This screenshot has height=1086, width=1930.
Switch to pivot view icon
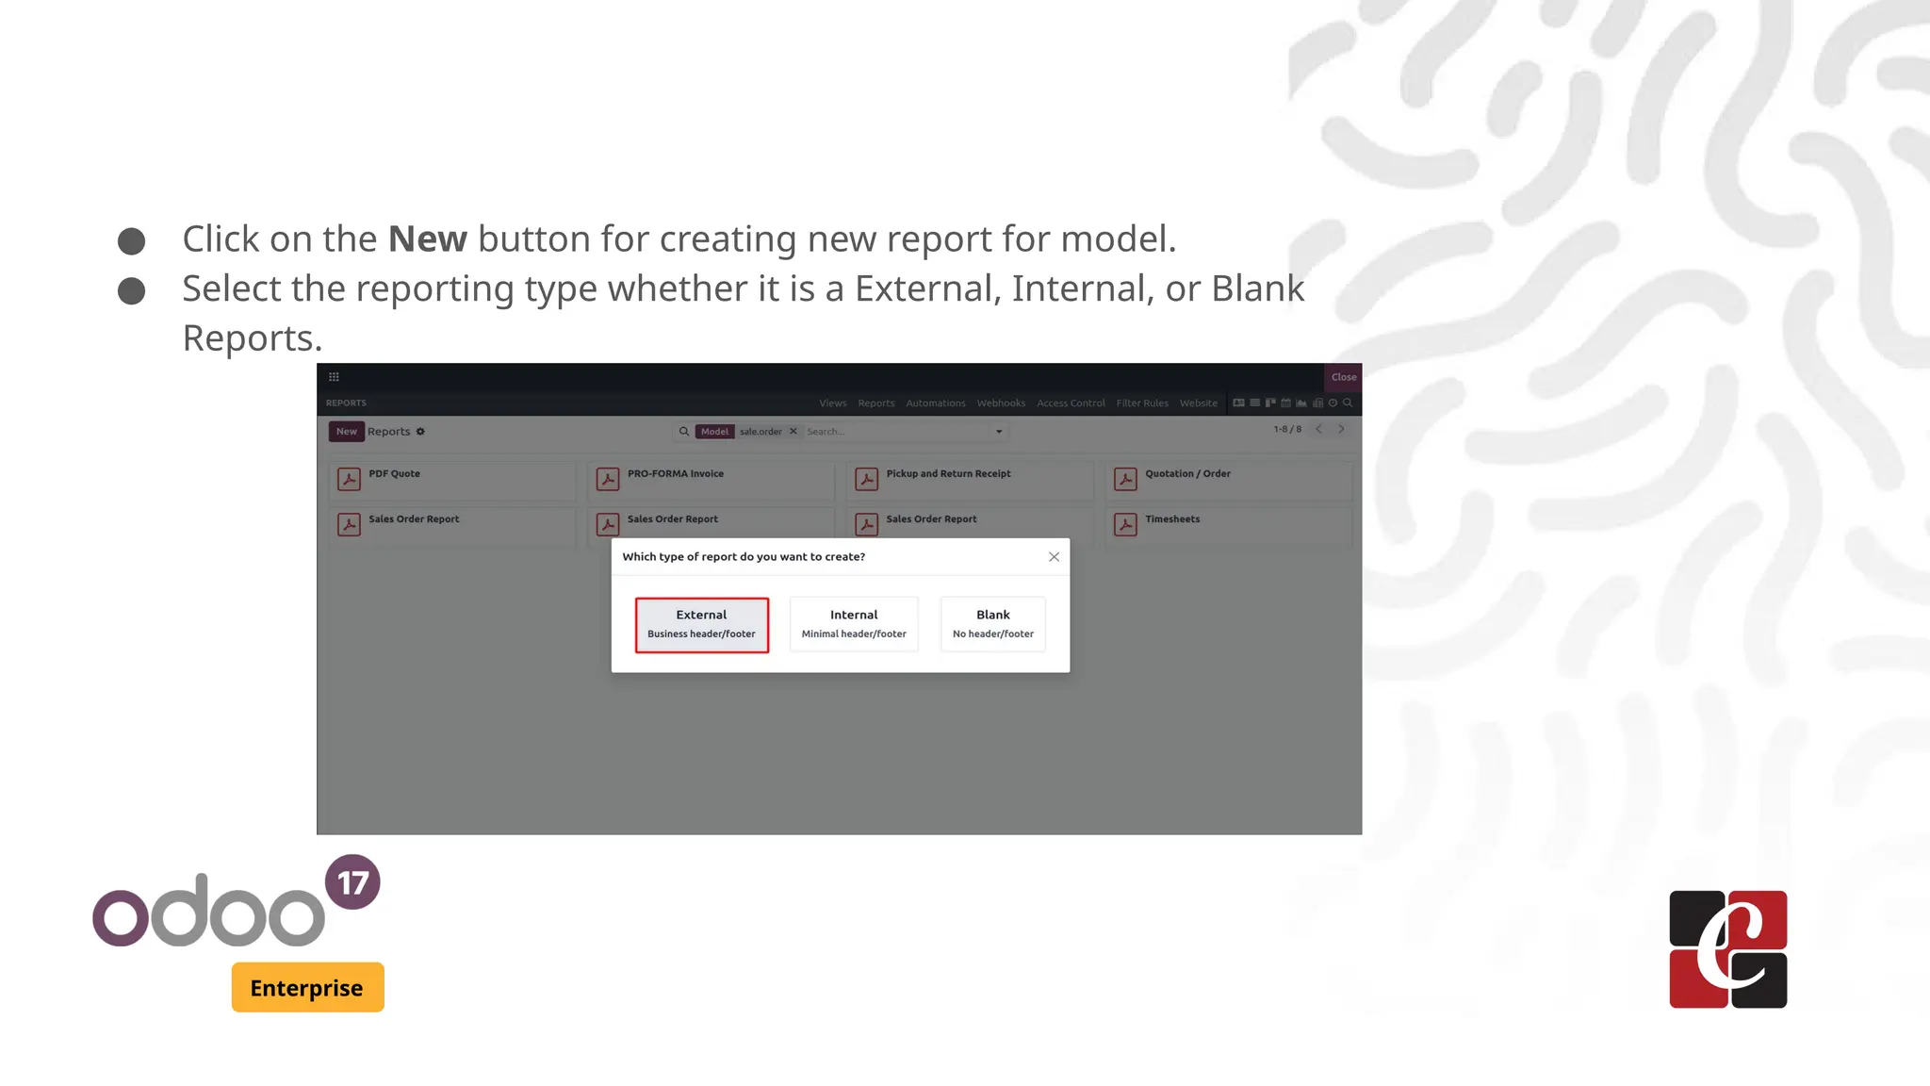(x=1318, y=403)
